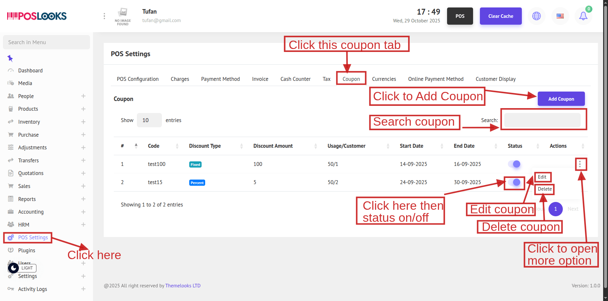Open three-dot actions menu for test100
This screenshot has height=301, width=608.
[580, 164]
